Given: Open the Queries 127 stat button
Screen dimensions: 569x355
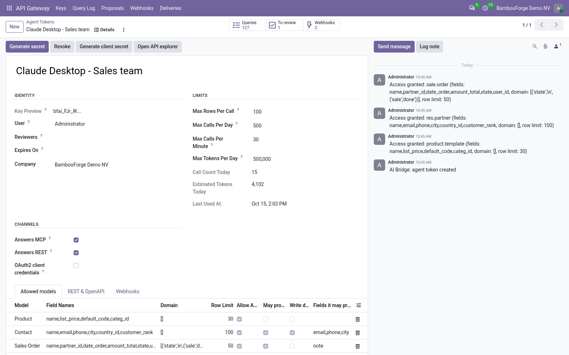Looking at the screenshot, I should coord(248,25).
